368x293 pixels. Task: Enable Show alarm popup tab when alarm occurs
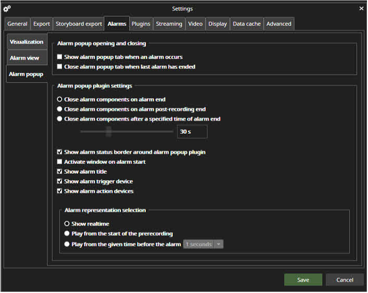[x=60, y=57]
